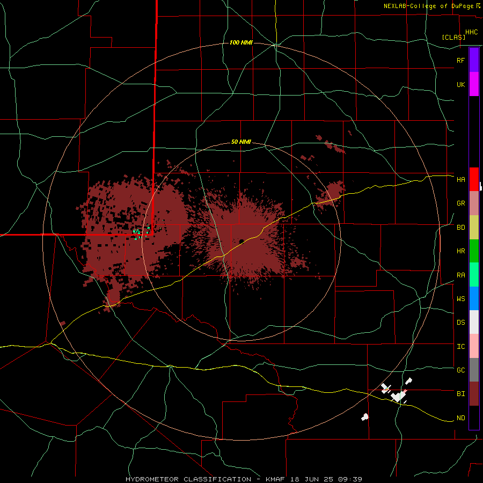This screenshot has width=483, height=483.
Task: Select the GR pink legend color
Action: click(x=474, y=203)
